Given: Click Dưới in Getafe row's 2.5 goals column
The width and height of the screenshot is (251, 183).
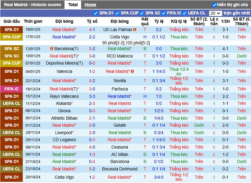Looking at the screenshot, I should tap(199, 125).
